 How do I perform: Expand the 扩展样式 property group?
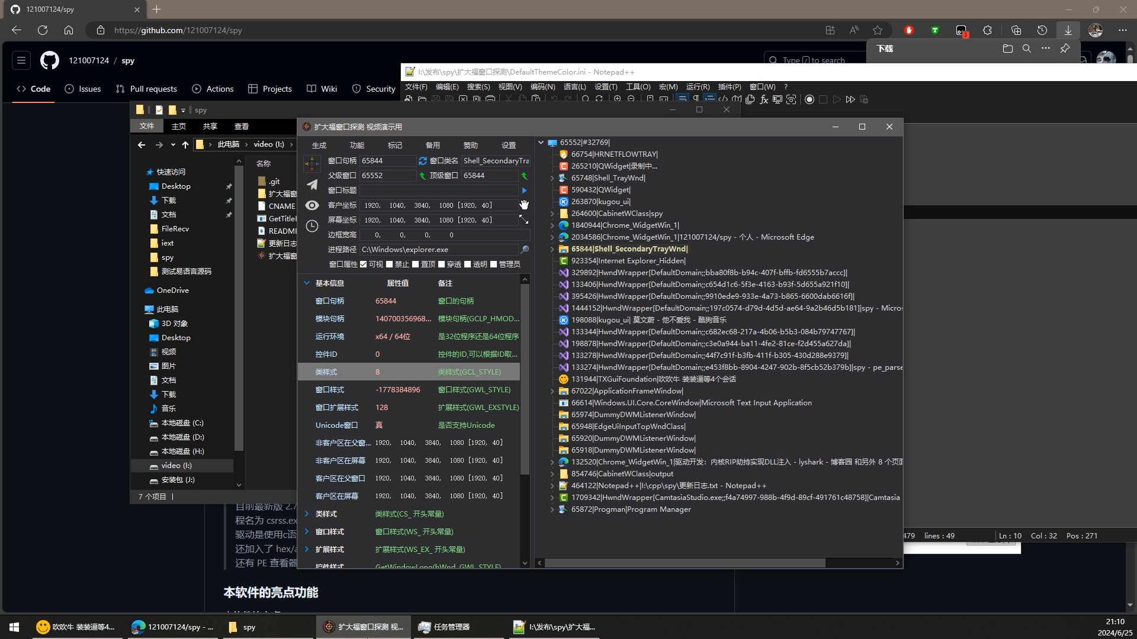click(307, 550)
